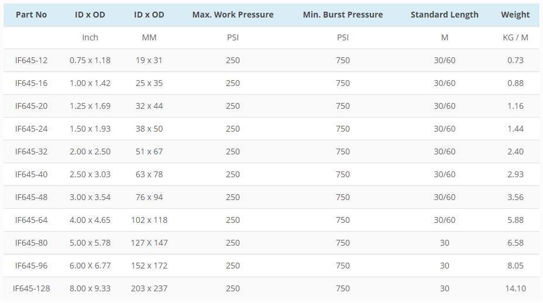Click the 14.10 weight value
This screenshot has width=543, height=303.
point(515,288)
